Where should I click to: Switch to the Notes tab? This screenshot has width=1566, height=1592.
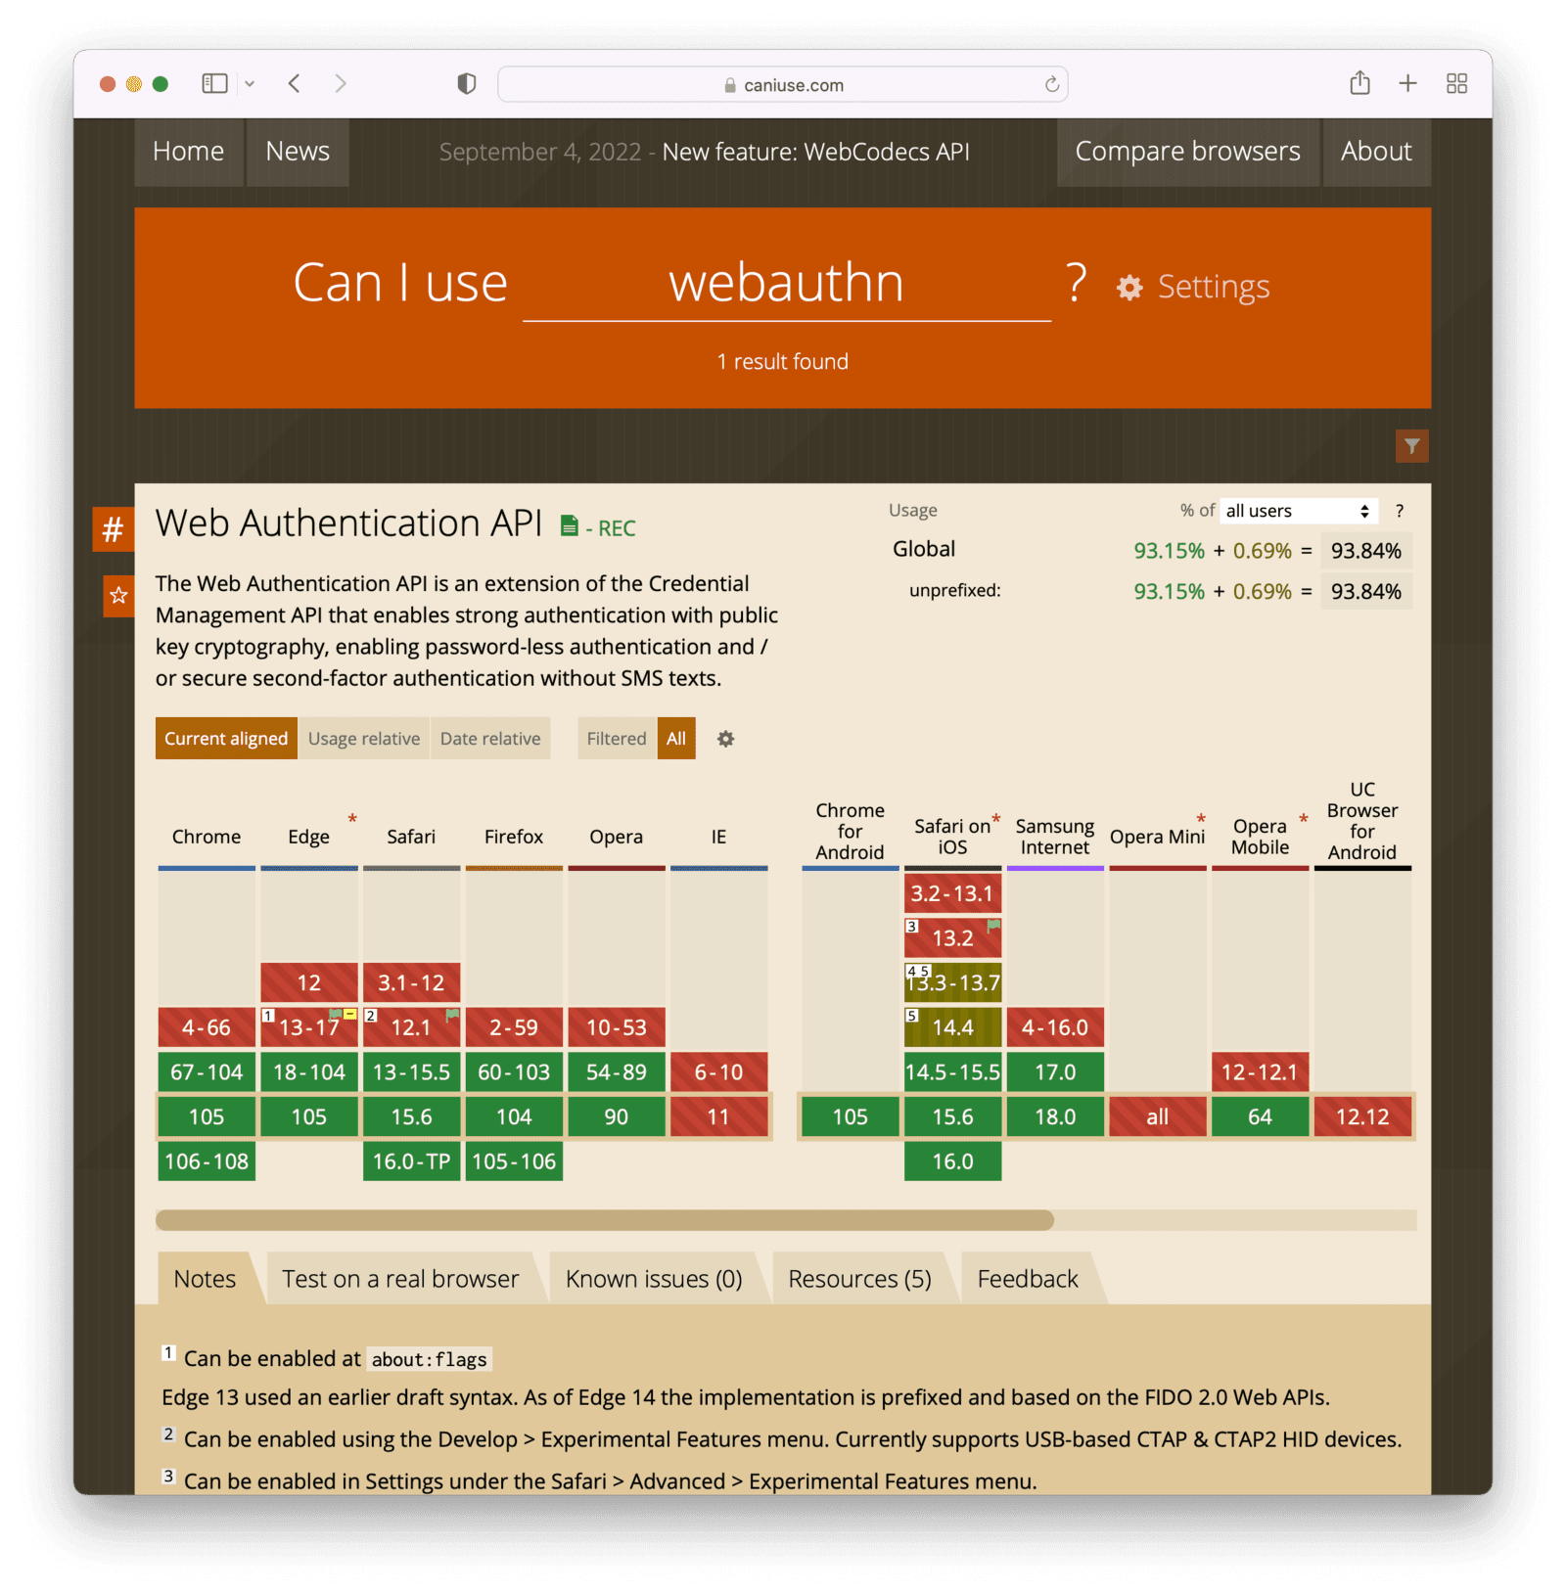tap(205, 1279)
